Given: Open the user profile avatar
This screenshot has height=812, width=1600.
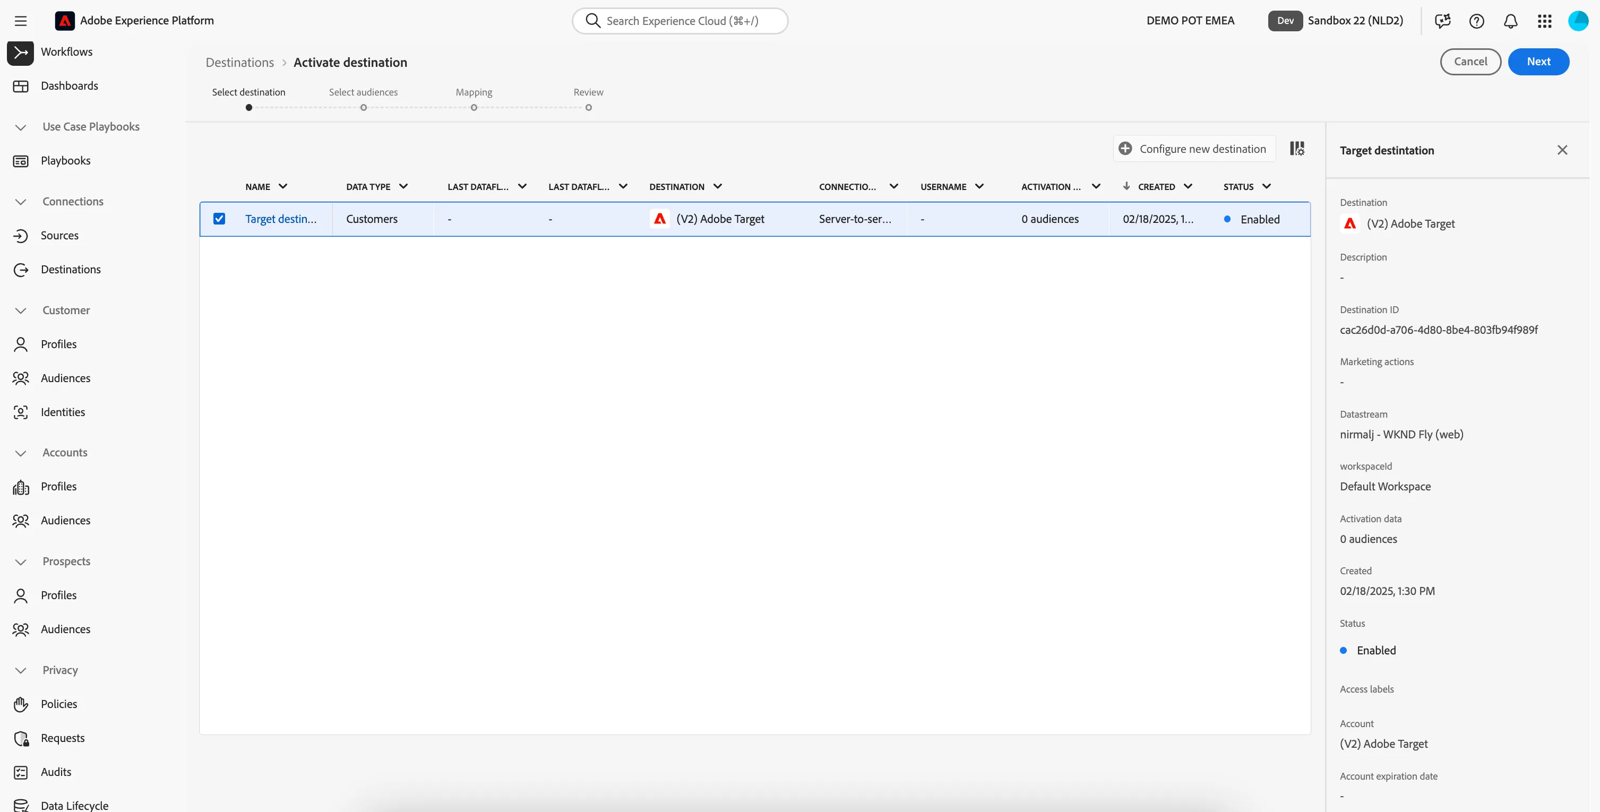Looking at the screenshot, I should click(x=1578, y=21).
